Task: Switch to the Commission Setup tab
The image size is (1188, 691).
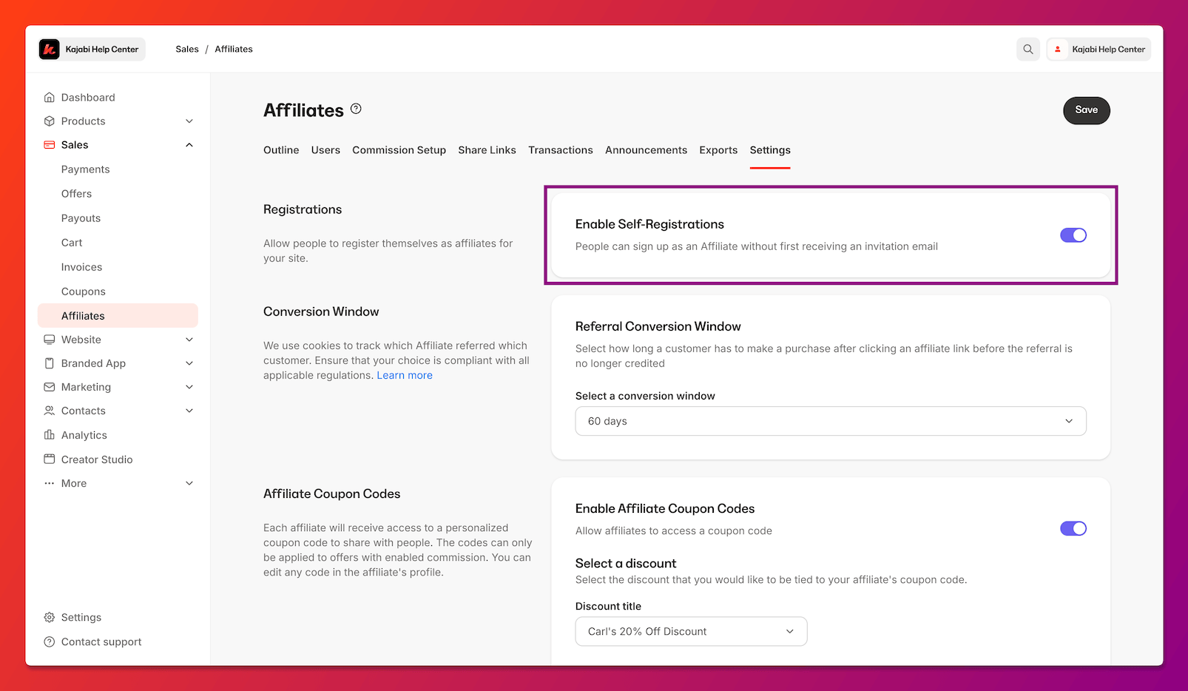Action: point(399,149)
